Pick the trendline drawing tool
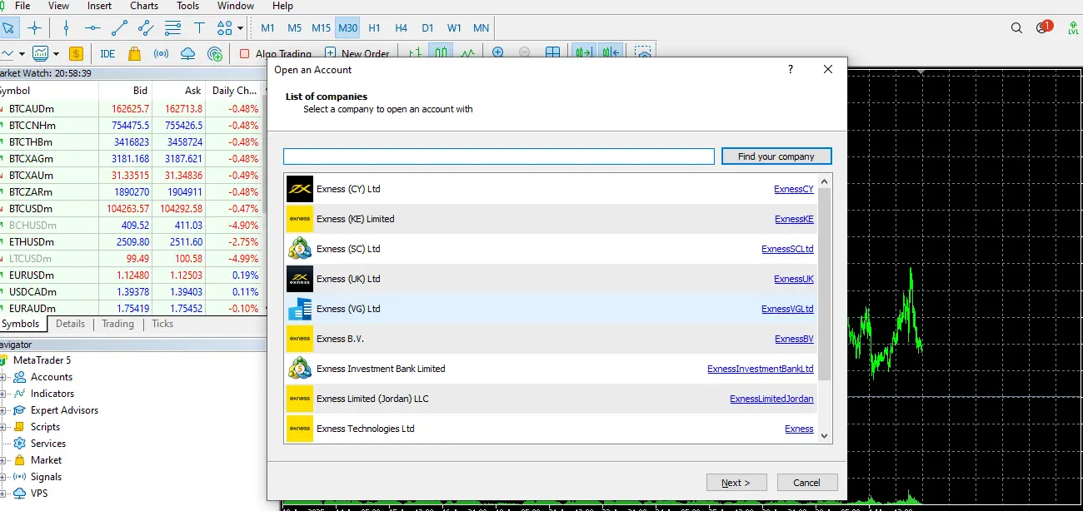This screenshot has width=1083, height=511. coord(119,27)
